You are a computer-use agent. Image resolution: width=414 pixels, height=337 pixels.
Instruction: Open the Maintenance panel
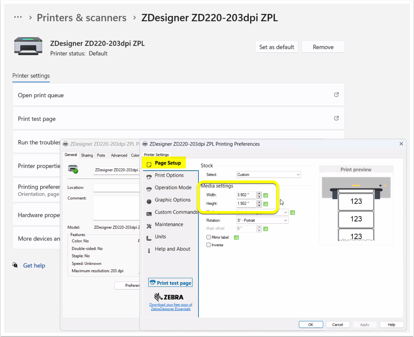click(x=169, y=224)
